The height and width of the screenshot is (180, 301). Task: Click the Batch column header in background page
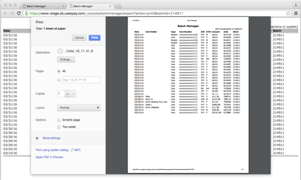click(277, 31)
